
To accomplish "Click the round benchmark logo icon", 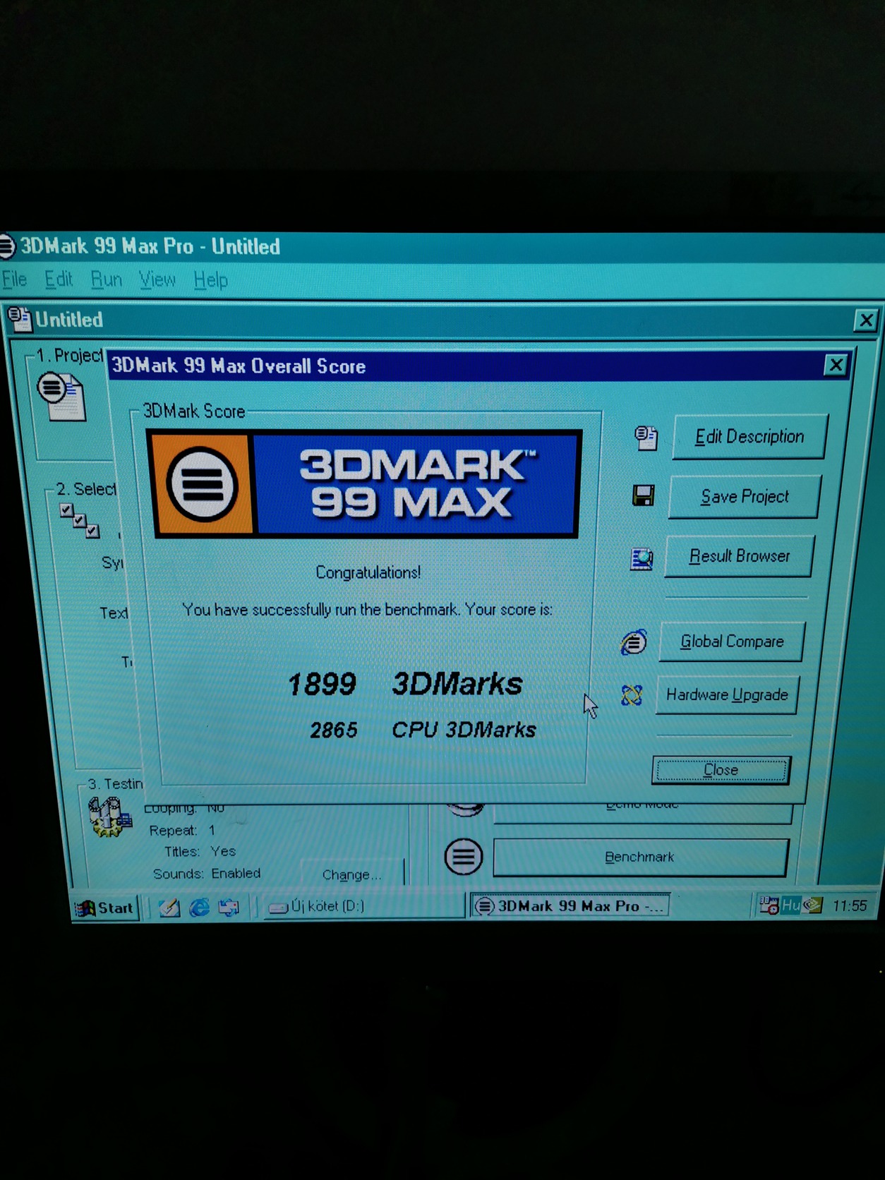I will pos(464,857).
